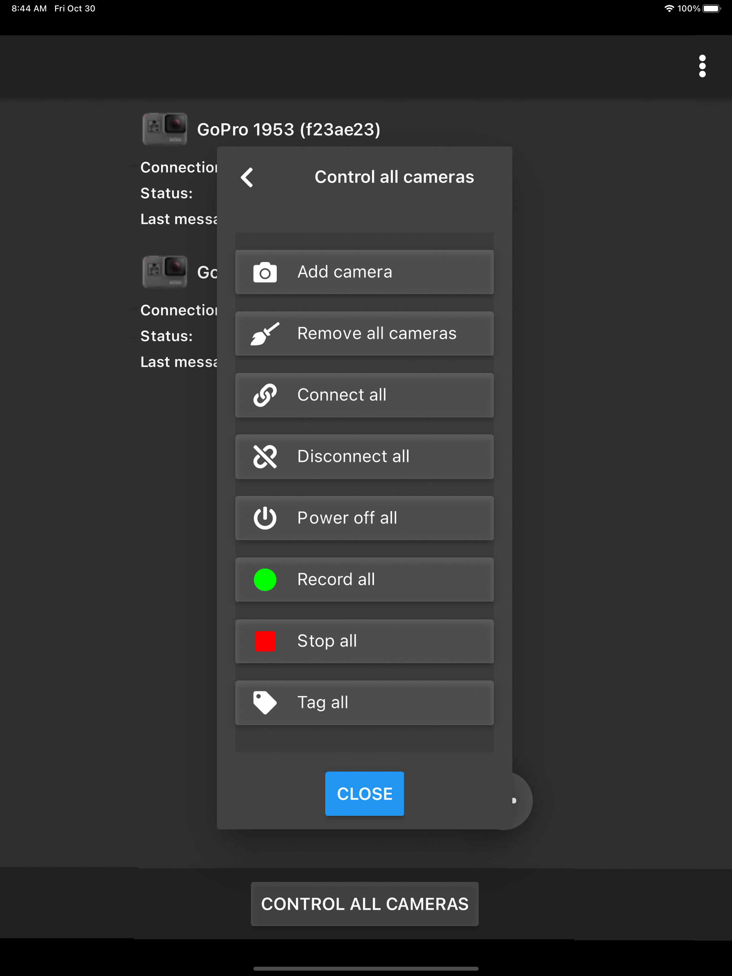This screenshot has width=732, height=976.
Task: Stop recording with Stop all
Action: click(364, 641)
